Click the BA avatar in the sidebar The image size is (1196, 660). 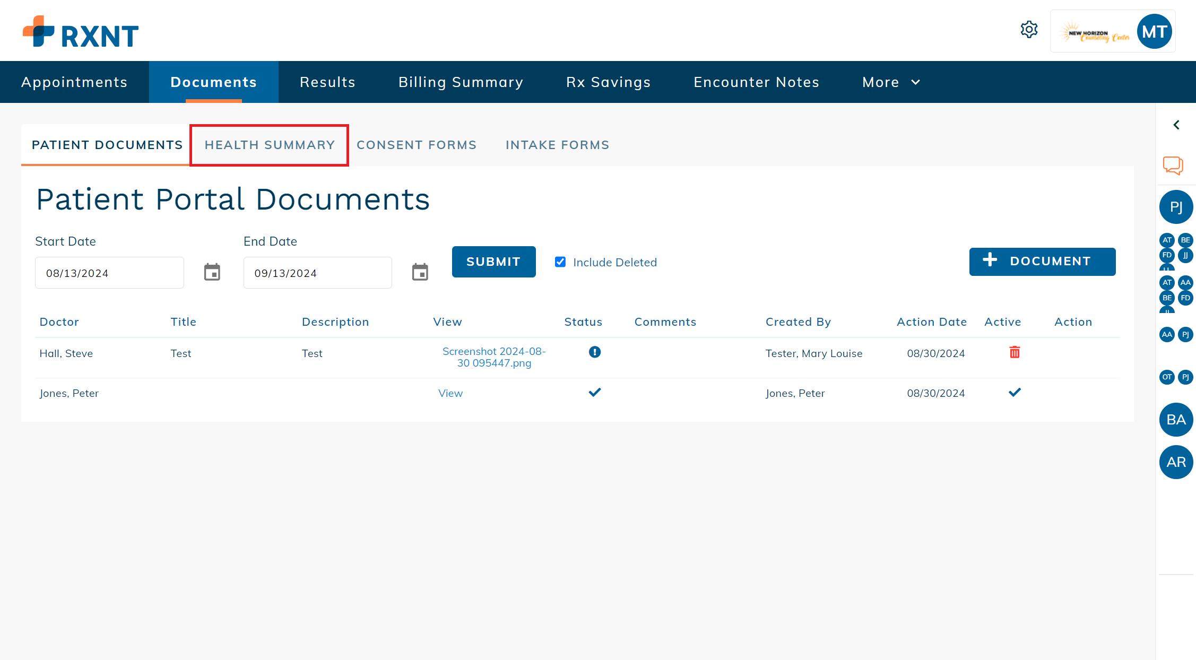(1176, 420)
